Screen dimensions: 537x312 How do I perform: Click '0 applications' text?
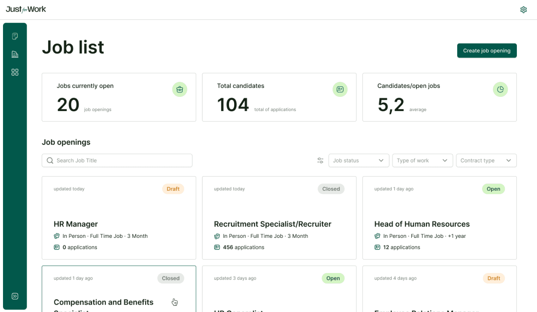80,247
